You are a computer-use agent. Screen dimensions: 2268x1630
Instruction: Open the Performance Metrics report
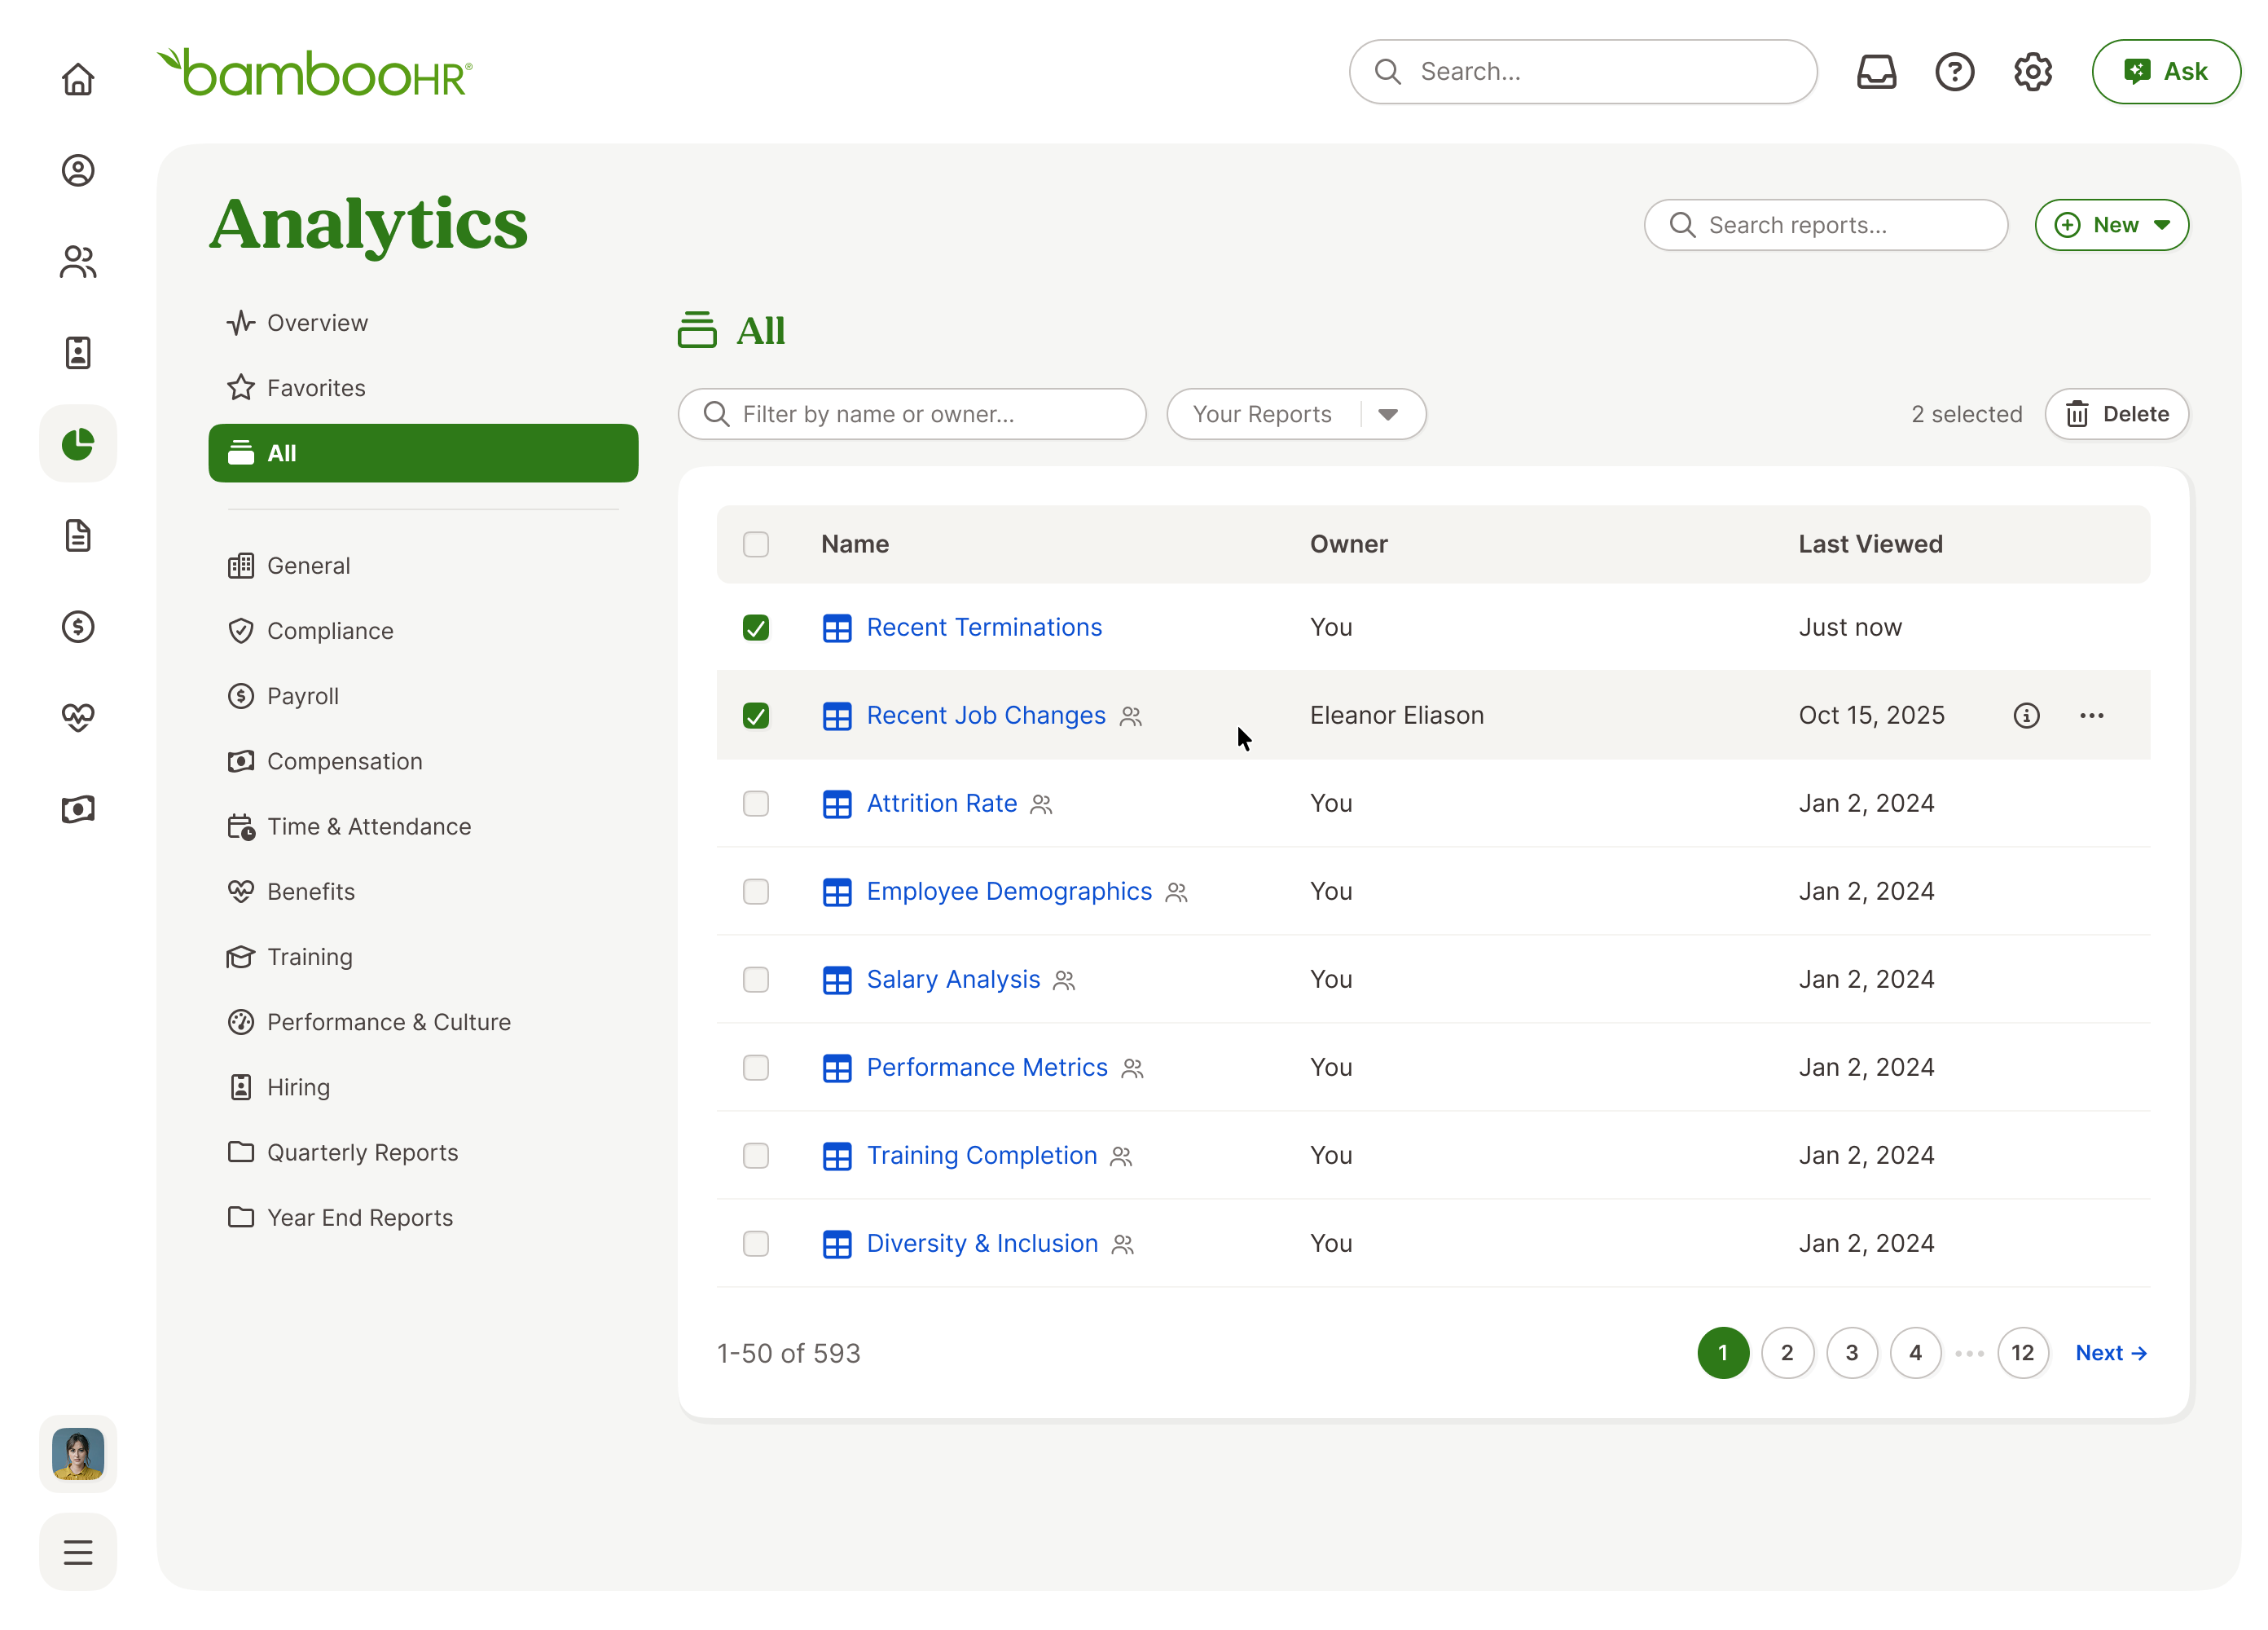(x=987, y=1068)
